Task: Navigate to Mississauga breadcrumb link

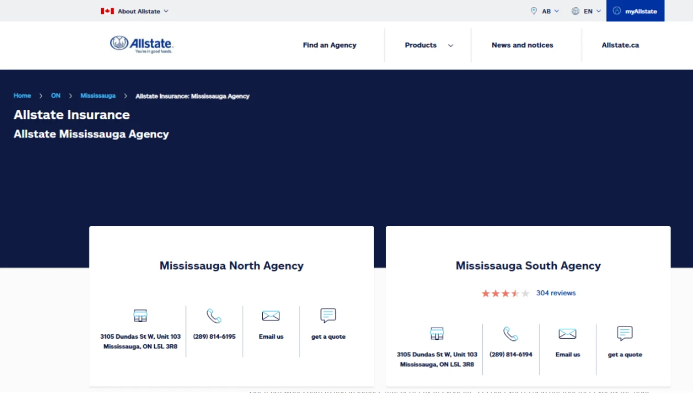Action: point(98,96)
